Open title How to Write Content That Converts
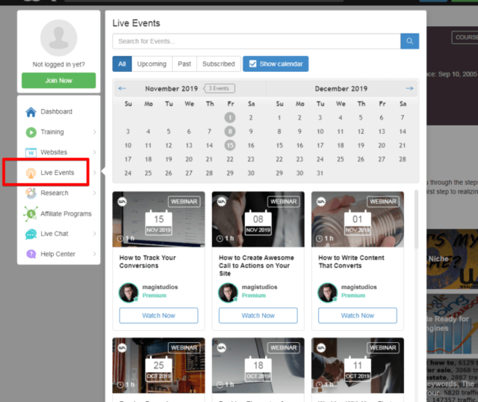 (351, 262)
